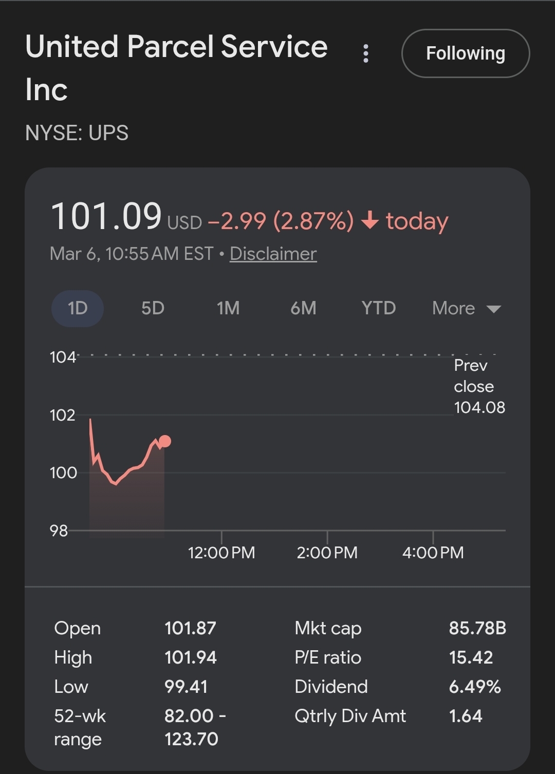
Task: Click the Prev close 104.08 label
Action: 479,386
